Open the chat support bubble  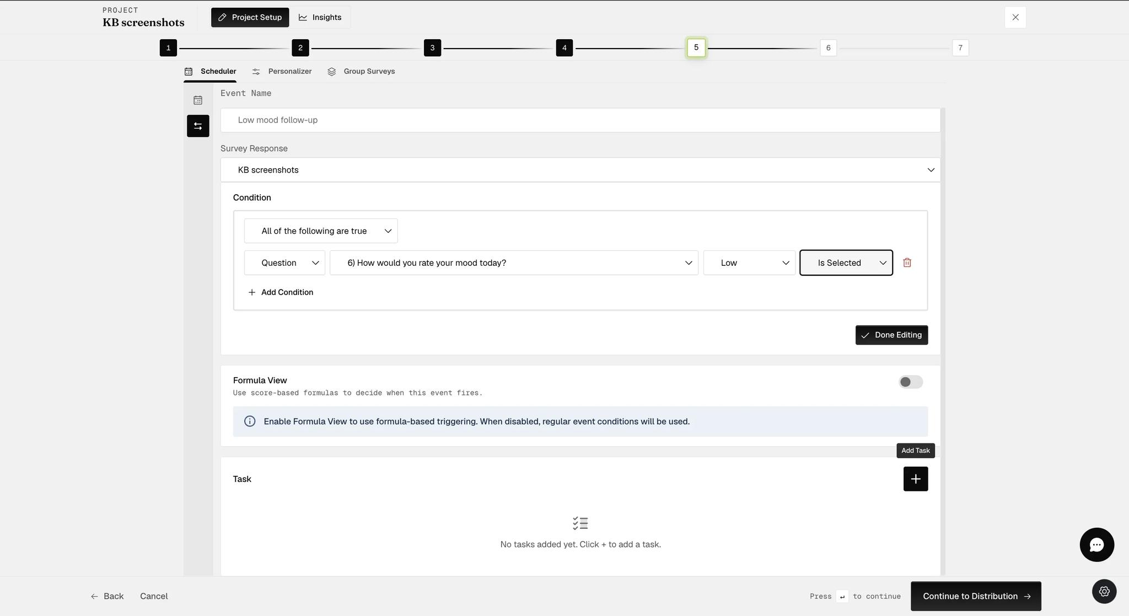[1096, 544]
